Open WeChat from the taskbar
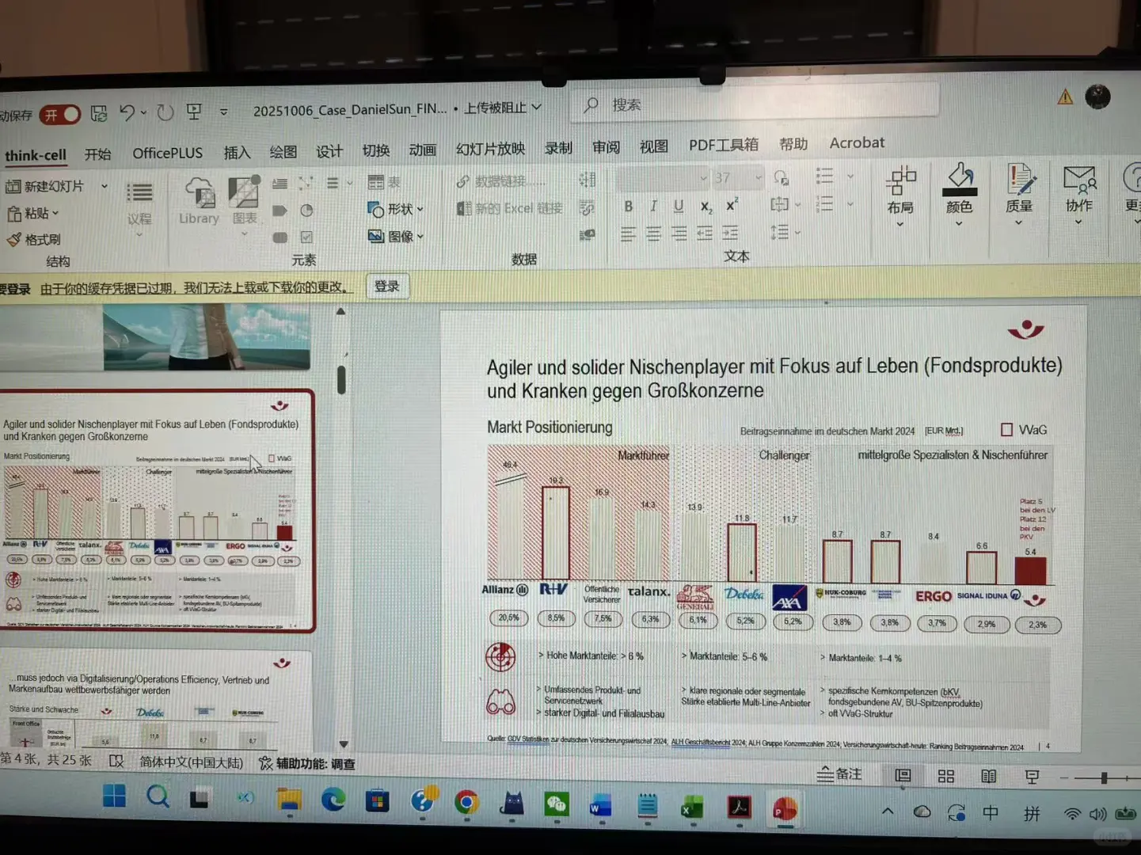The height and width of the screenshot is (855, 1141). coord(557,804)
